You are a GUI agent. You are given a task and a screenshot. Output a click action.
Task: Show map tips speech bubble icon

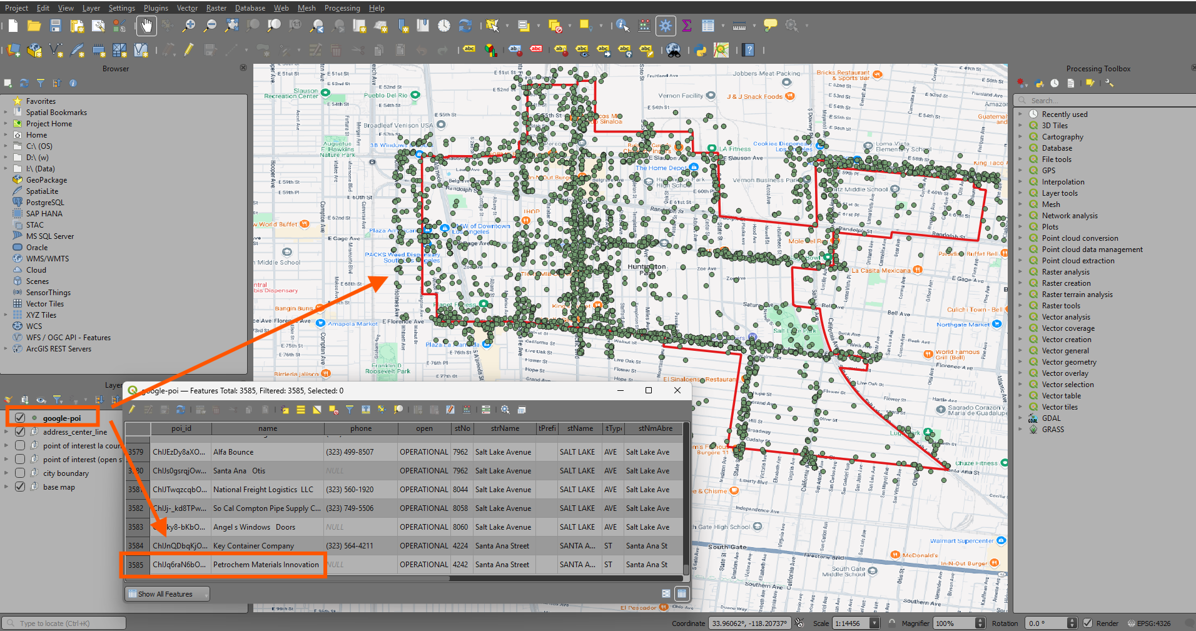click(771, 26)
